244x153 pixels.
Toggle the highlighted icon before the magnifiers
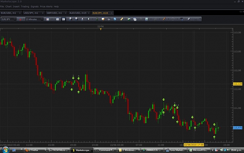64,19
